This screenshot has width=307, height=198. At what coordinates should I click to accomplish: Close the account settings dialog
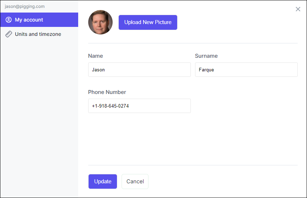[x=298, y=9]
